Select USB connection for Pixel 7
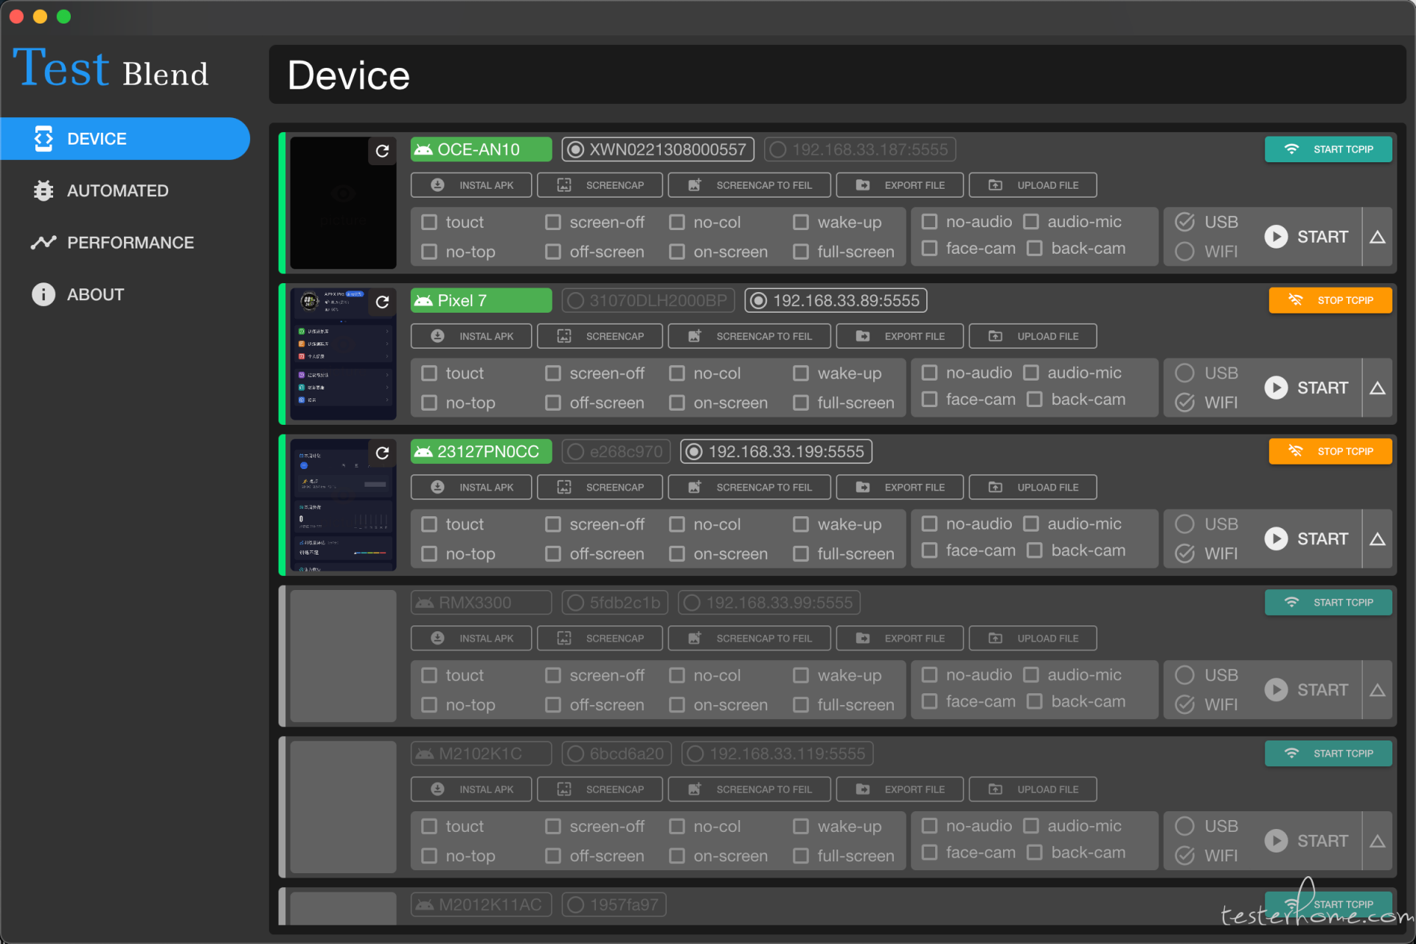Viewport: 1416px width, 944px height. click(1185, 373)
